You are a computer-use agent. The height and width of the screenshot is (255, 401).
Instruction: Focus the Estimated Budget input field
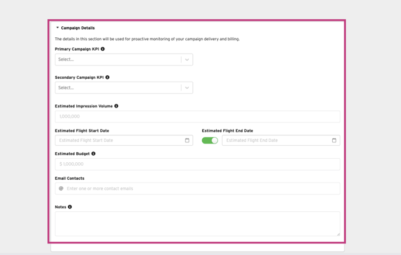pyautogui.click(x=197, y=164)
